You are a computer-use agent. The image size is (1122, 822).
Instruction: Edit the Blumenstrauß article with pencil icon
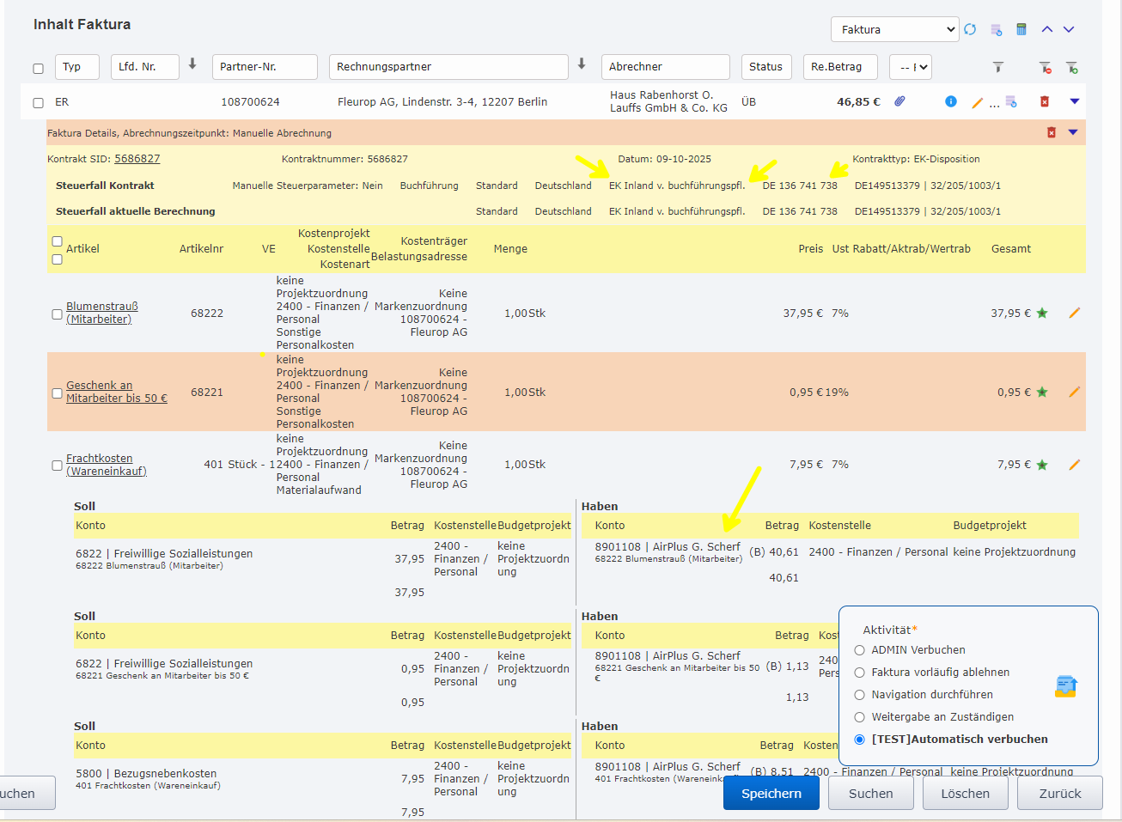[1074, 314]
